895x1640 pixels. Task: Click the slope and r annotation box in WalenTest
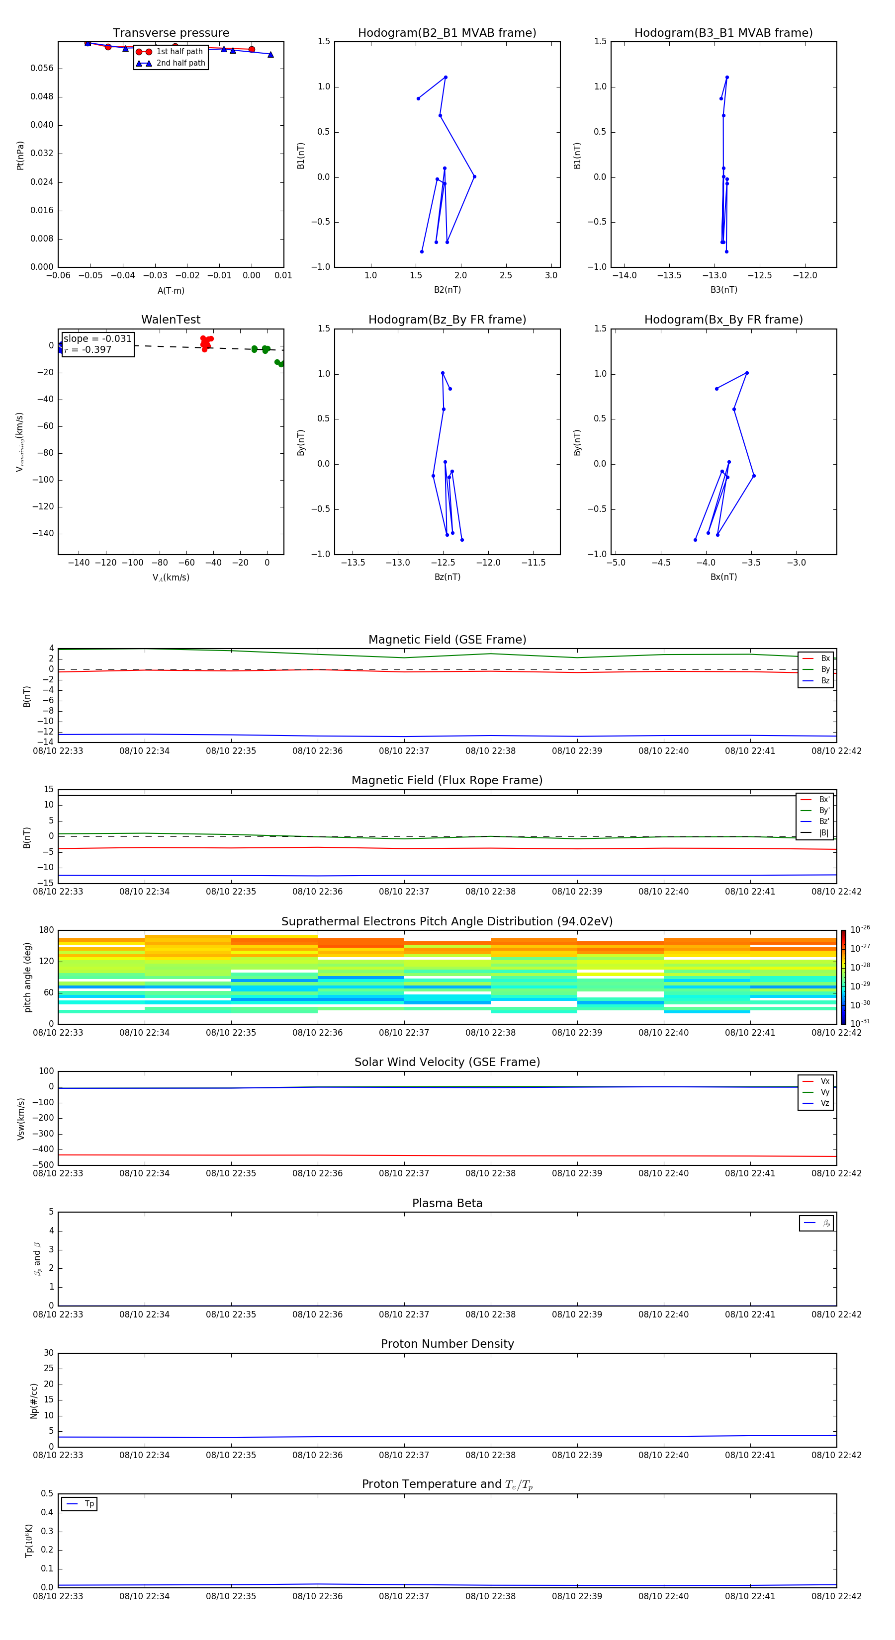pos(97,344)
